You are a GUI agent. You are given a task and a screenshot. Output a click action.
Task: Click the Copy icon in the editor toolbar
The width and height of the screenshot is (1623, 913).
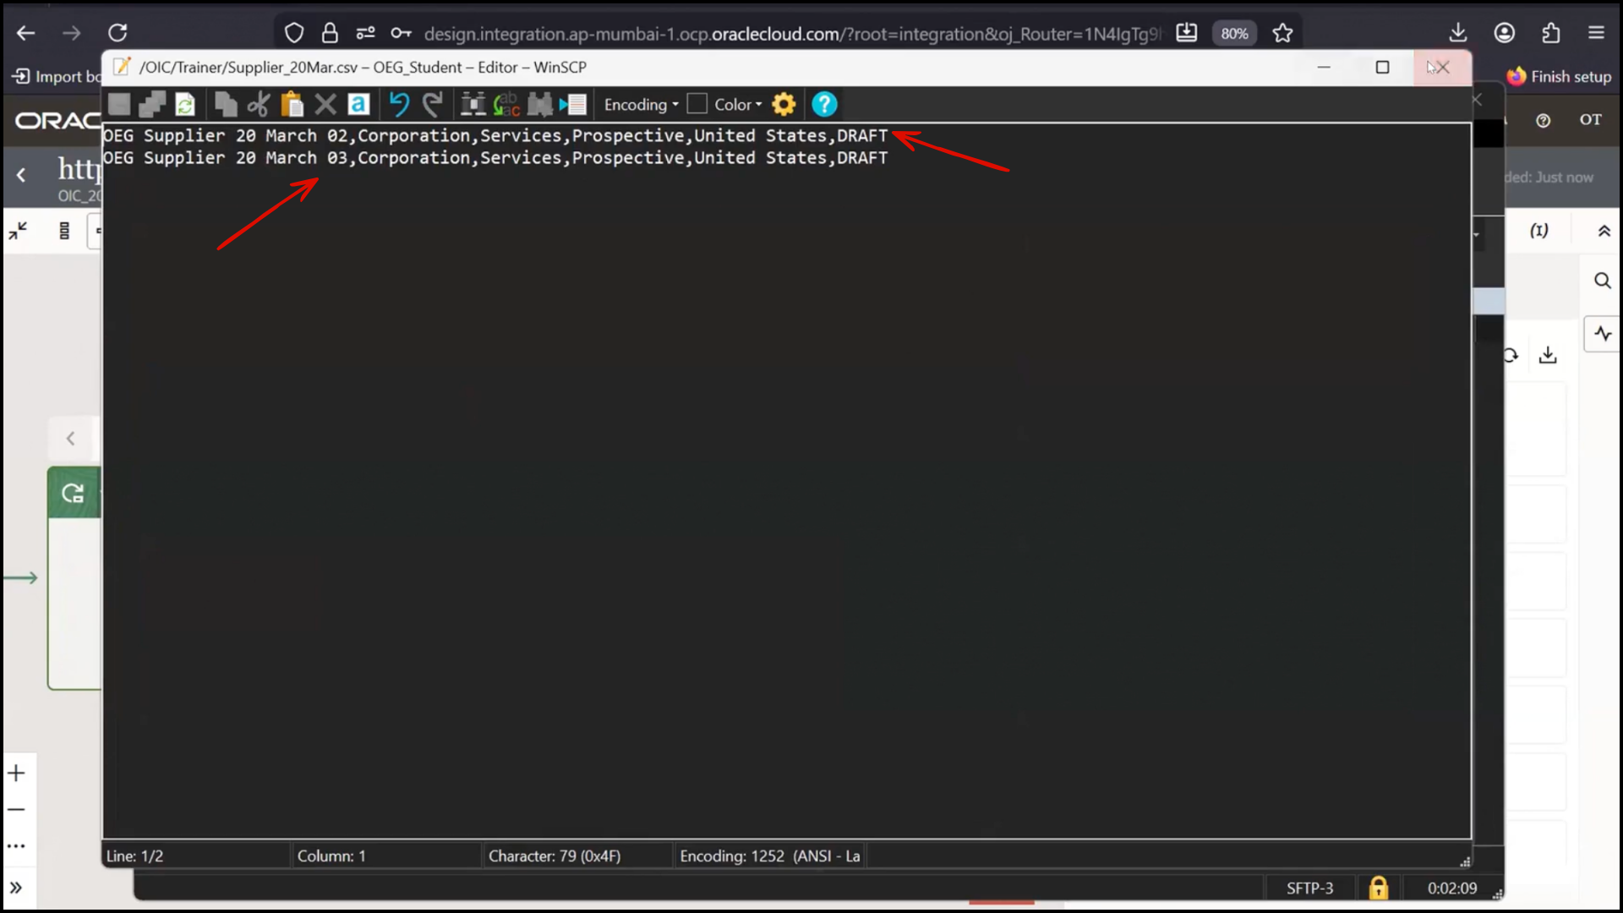click(225, 104)
